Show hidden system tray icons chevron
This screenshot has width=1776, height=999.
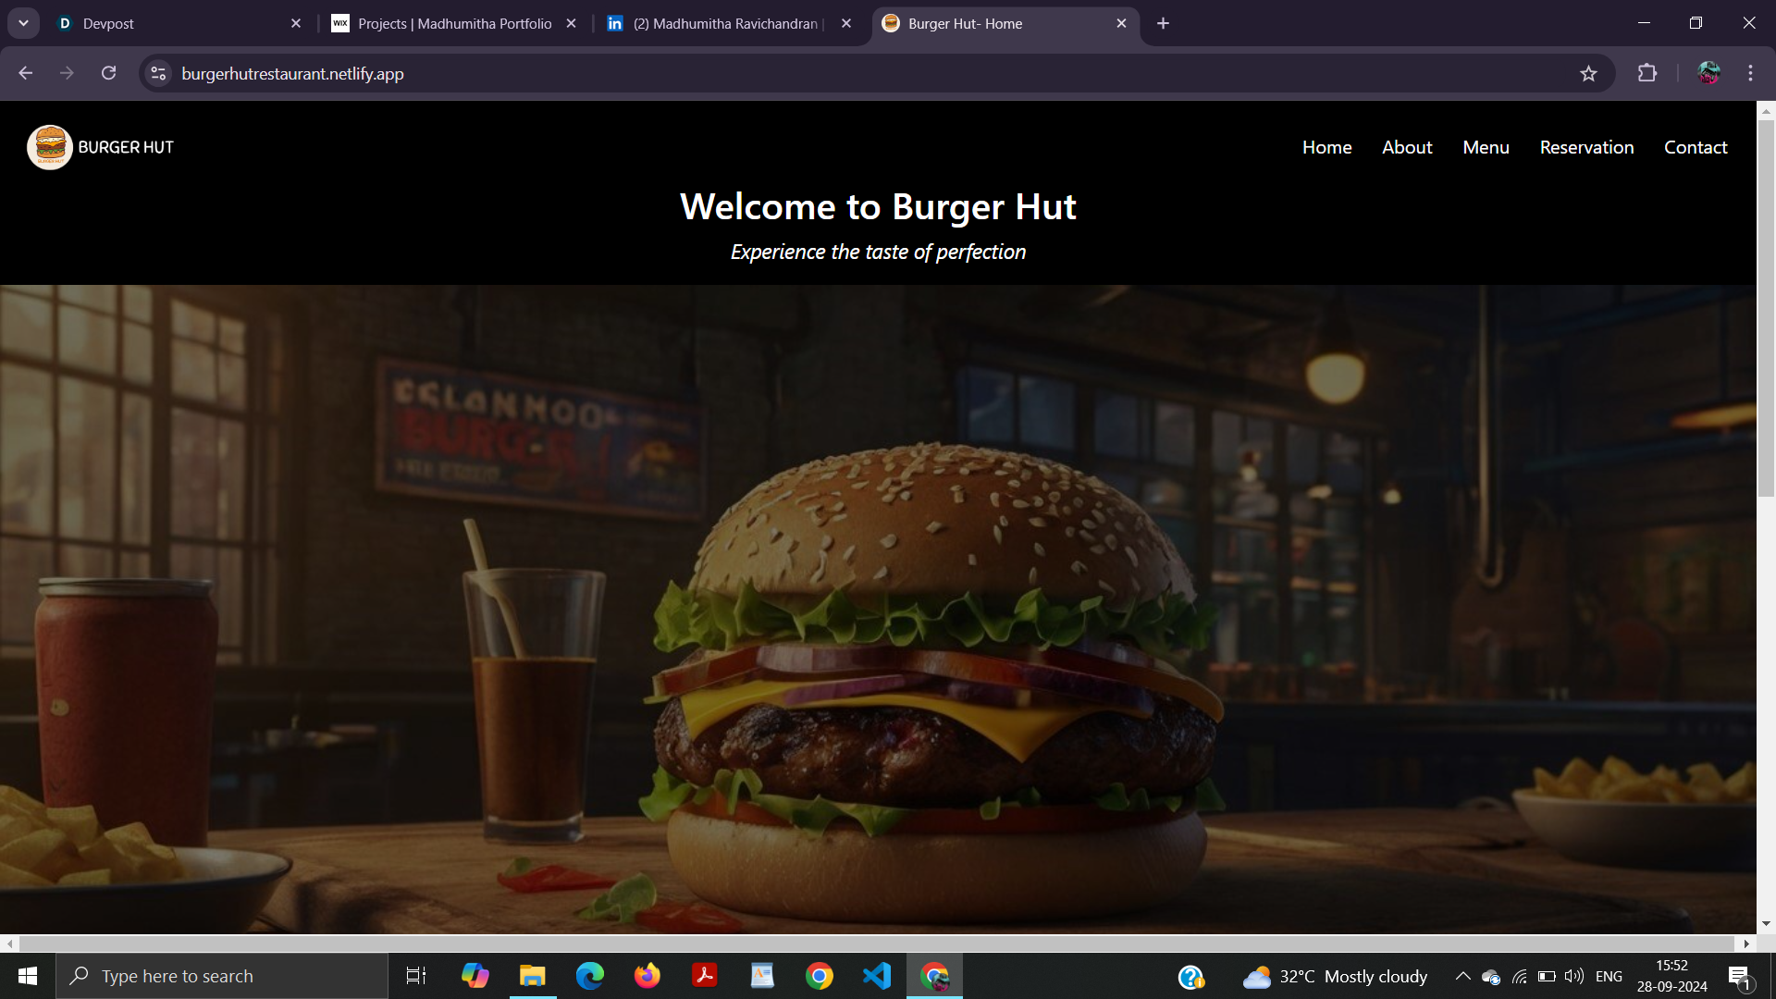tap(1462, 976)
